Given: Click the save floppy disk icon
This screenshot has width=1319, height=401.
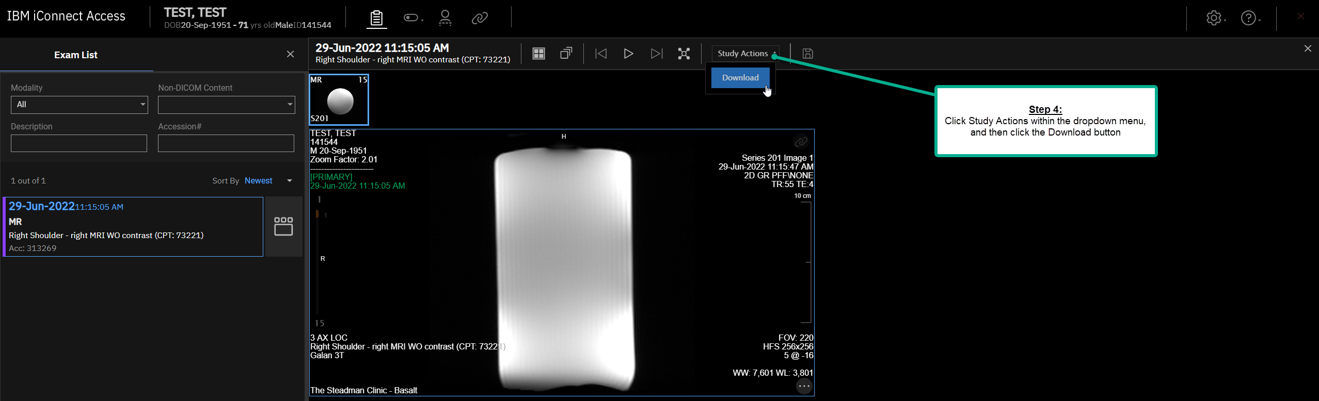Looking at the screenshot, I should [x=808, y=54].
